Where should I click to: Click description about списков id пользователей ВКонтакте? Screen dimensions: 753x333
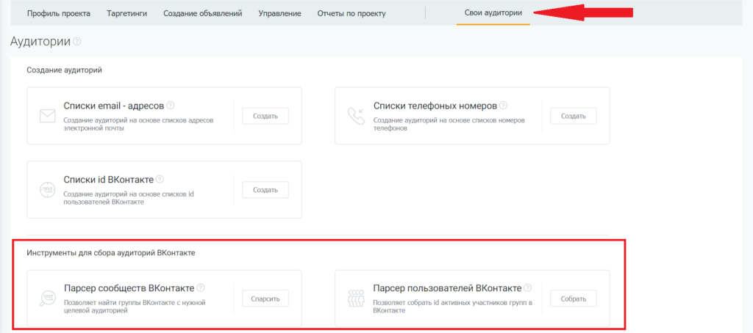click(x=129, y=198)
